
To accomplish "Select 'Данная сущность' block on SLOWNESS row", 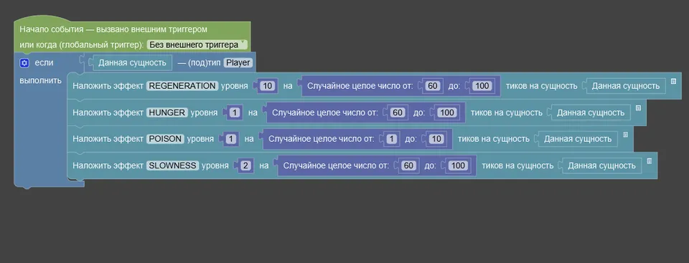I will pos(601,166).
